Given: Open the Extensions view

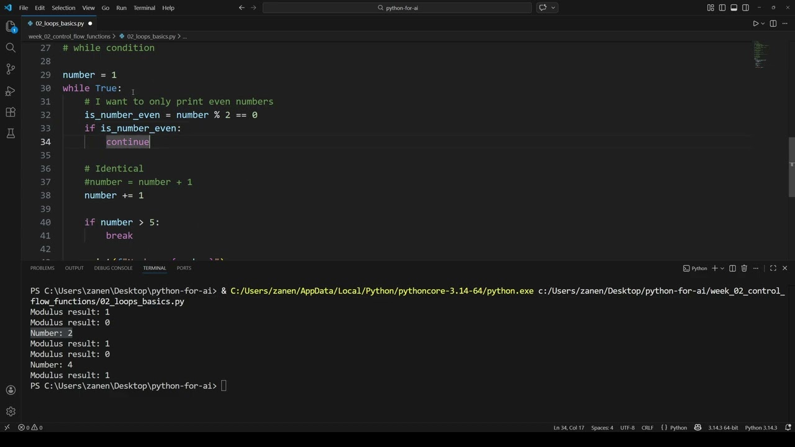Looking at the screenshot, I should pyautogui.click(x=11, y=112).
